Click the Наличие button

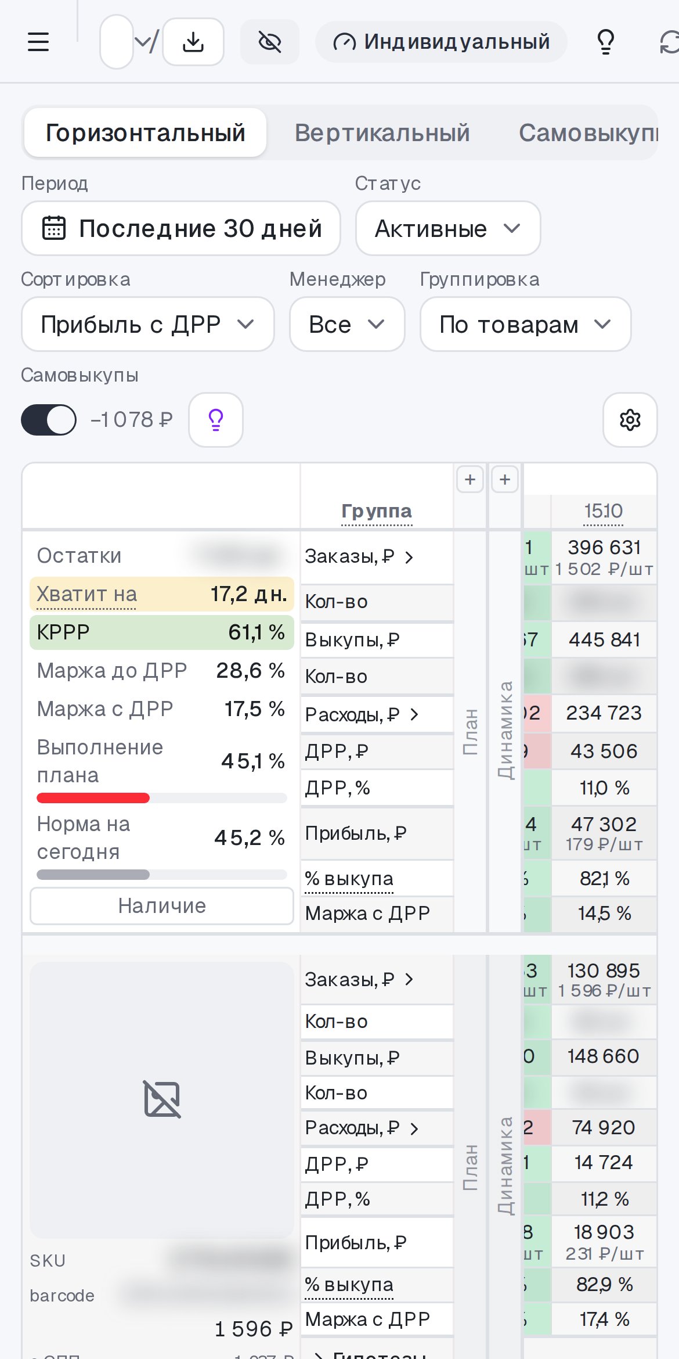click(162, 906)
